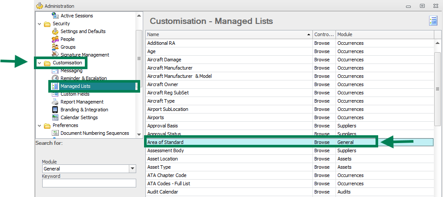Screen dimensions: 443x197
Task: Click the Custom Fields icon
Action: point(55,94)
